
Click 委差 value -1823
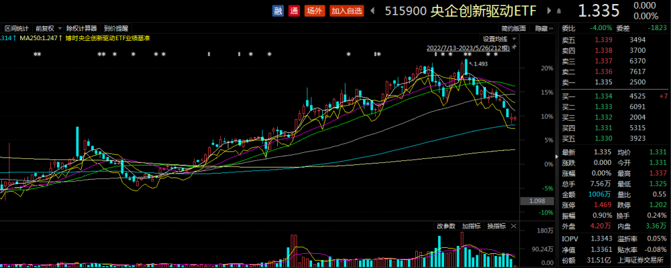click(658, 29)
